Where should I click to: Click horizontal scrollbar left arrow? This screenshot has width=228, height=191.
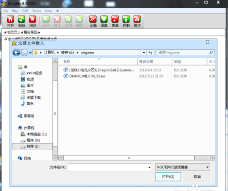click(x=61, y=158)
